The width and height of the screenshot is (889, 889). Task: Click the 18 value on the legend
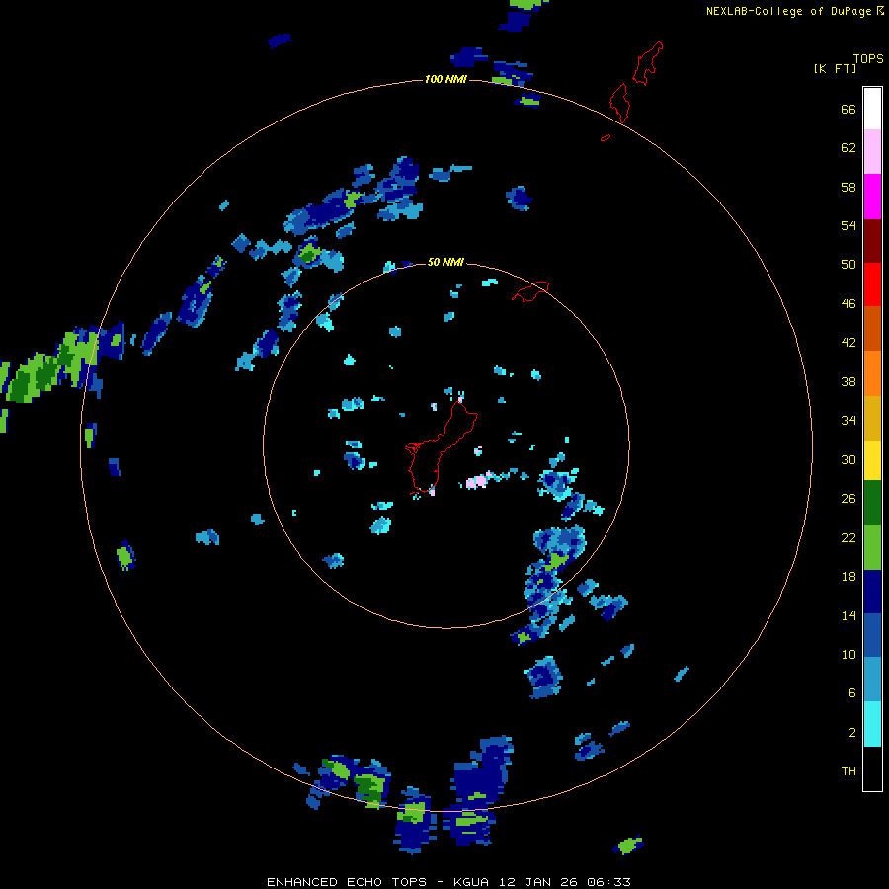click(x=849, y=577)
